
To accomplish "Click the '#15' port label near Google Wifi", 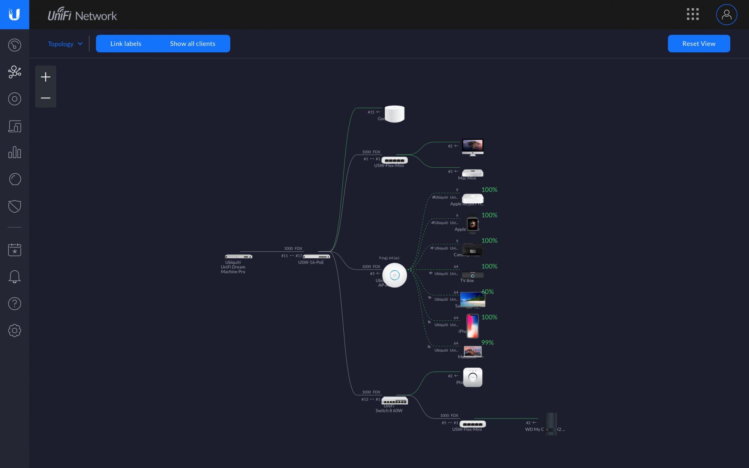I will click(x=374, y=112).
